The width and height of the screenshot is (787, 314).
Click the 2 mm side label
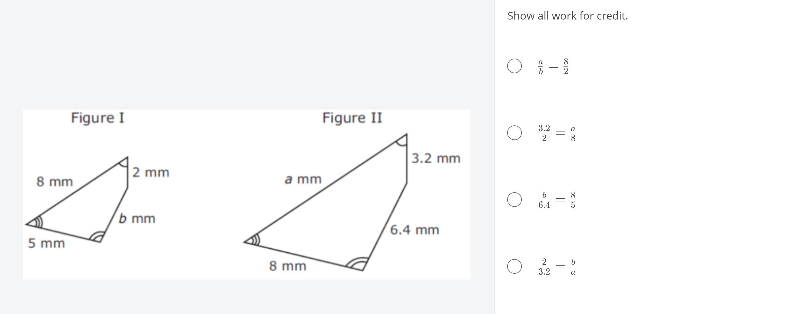click(x=151, y=172)
